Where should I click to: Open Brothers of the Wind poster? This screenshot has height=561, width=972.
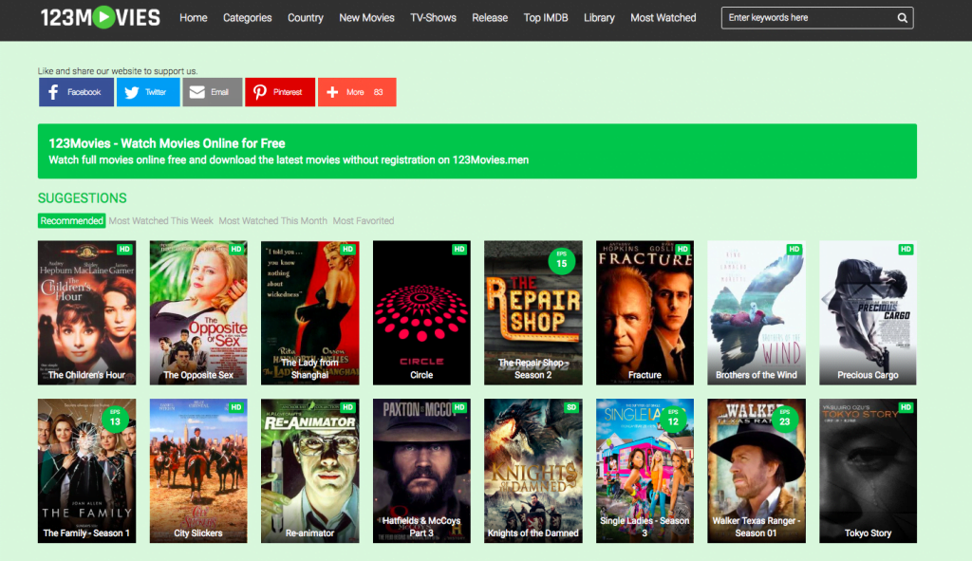pyautogui.click(x=757, y=313)
